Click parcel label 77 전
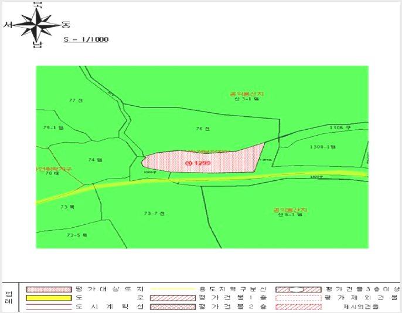 76,100
